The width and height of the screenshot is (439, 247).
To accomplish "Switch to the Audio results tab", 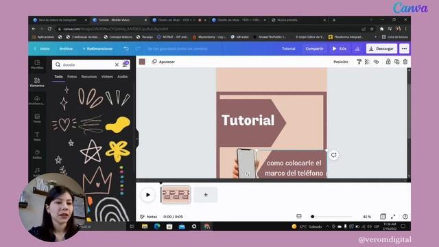I will (x=122, y=76).
